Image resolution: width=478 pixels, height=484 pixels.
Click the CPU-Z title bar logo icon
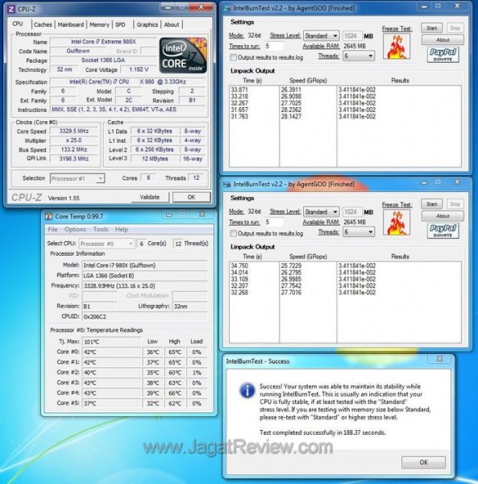click(11, 9)
